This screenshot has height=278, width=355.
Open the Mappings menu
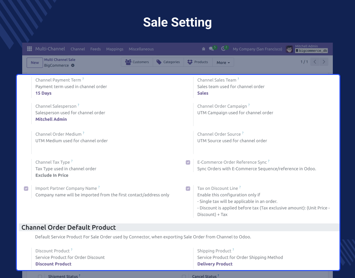(x=115, y=49)
